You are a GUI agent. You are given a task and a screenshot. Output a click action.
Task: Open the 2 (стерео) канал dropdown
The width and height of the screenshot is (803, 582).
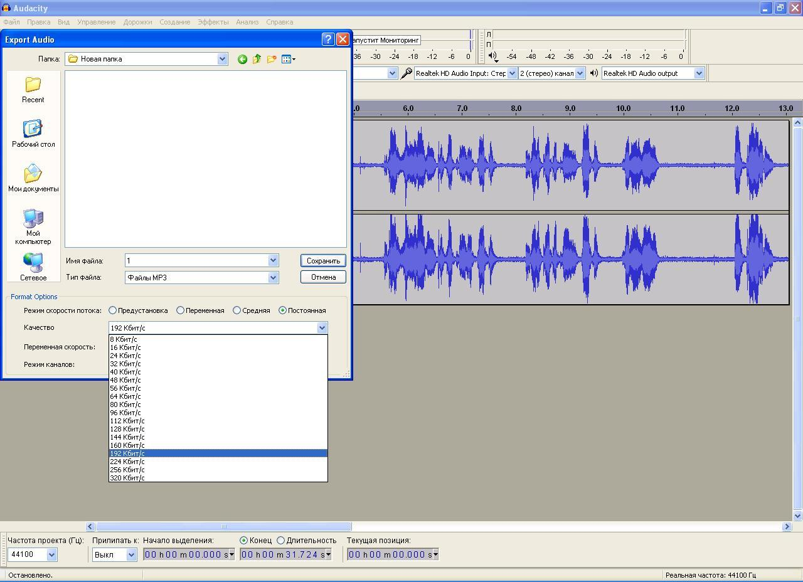(x=580, y=73)
